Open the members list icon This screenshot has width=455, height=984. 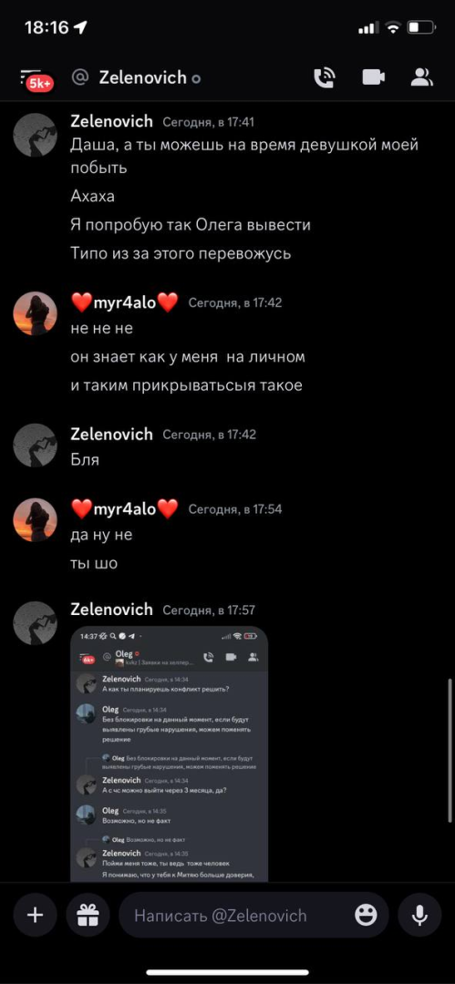pos(422,77)
